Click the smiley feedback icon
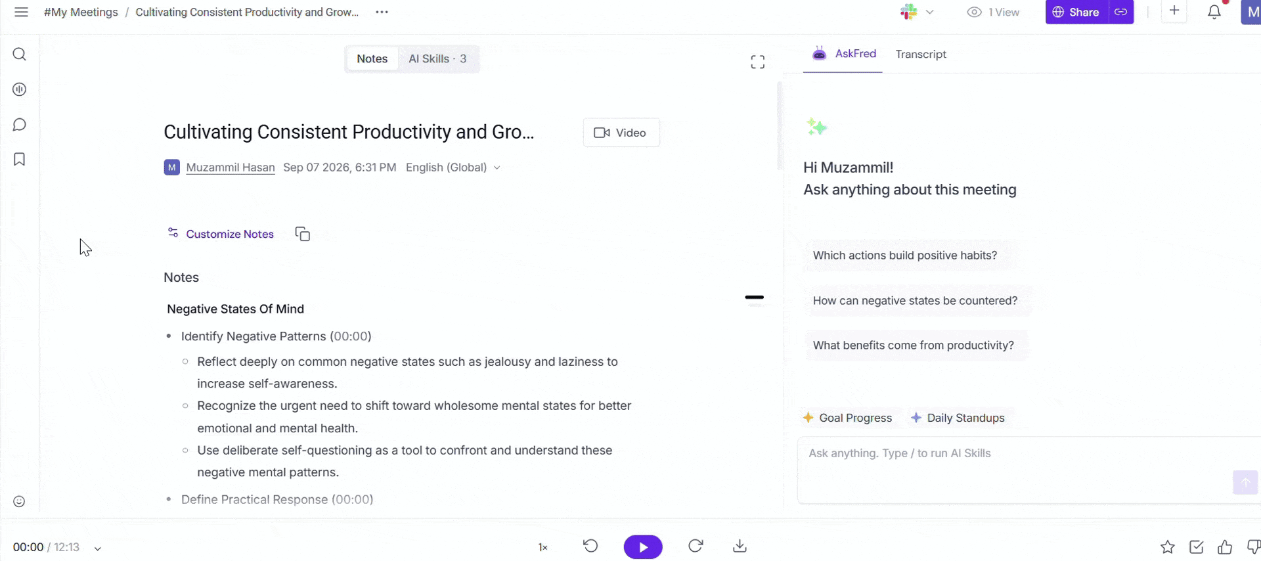Viewport: 1261px width, 561px height. [x=20, y=501]
